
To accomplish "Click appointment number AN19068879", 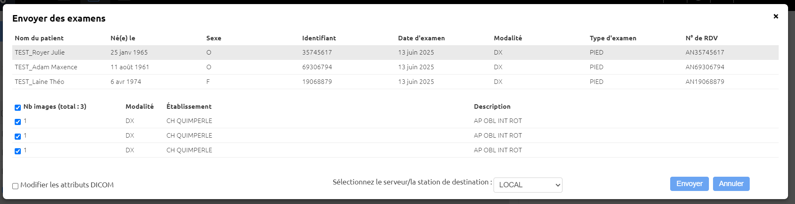I will coord(705,82).
